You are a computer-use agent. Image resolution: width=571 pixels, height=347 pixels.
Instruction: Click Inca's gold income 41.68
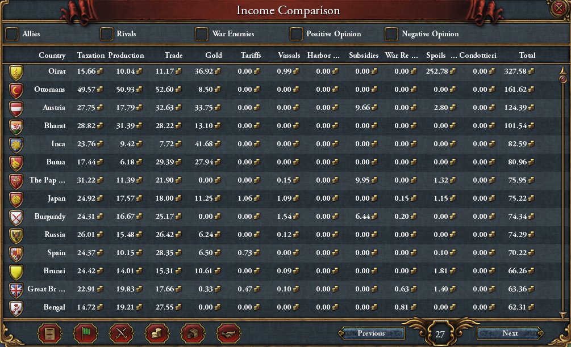(204, 144)
